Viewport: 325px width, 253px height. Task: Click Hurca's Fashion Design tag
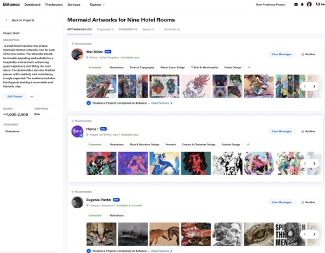(x=231, y=145)
